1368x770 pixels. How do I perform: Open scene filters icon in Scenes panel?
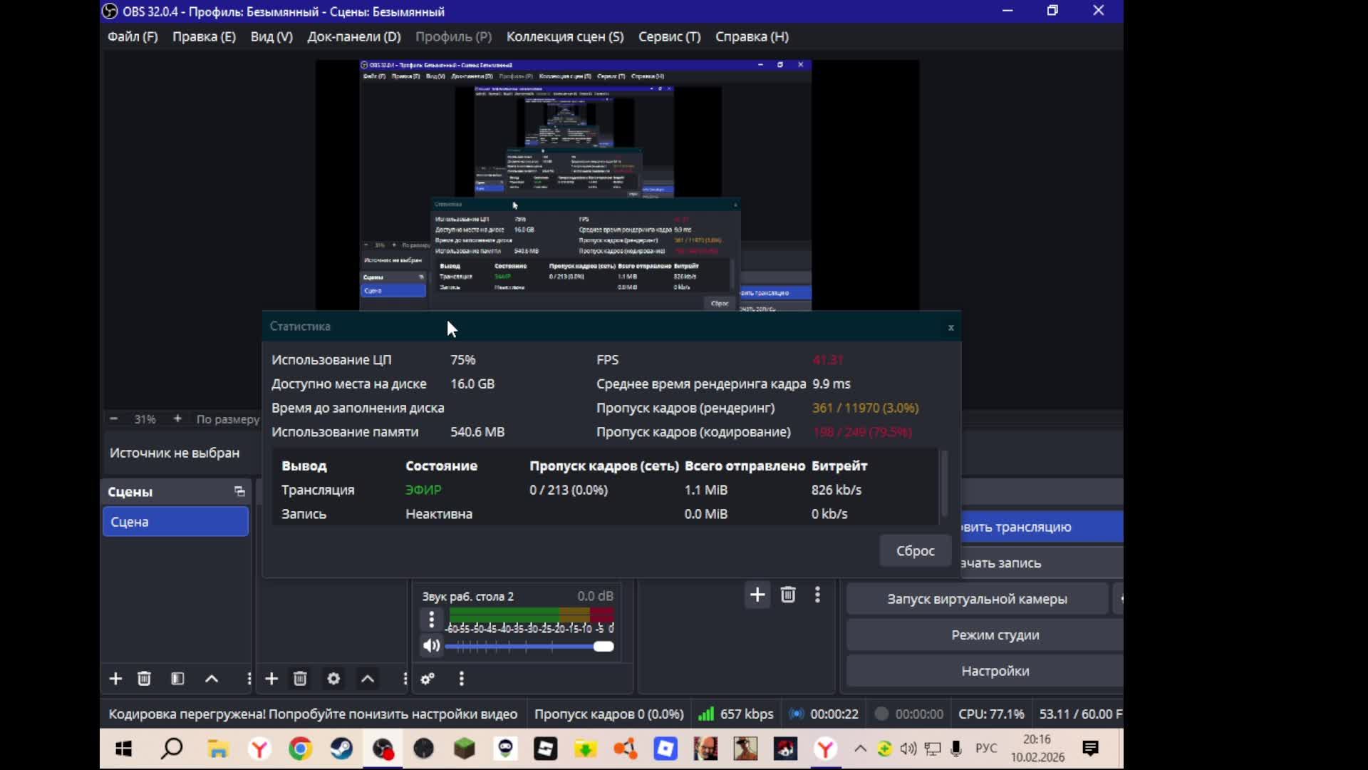[177, 679]
